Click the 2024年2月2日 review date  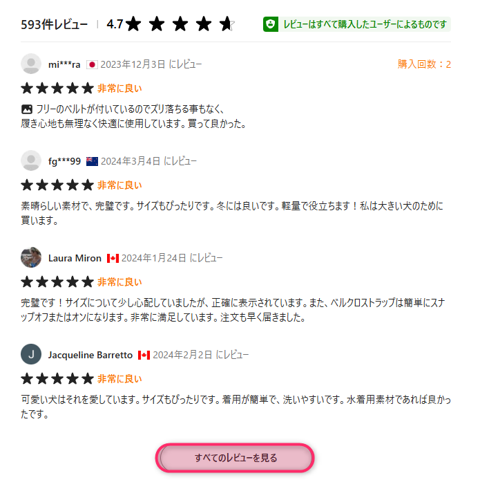pyautogui.click(x=182, y=355)
